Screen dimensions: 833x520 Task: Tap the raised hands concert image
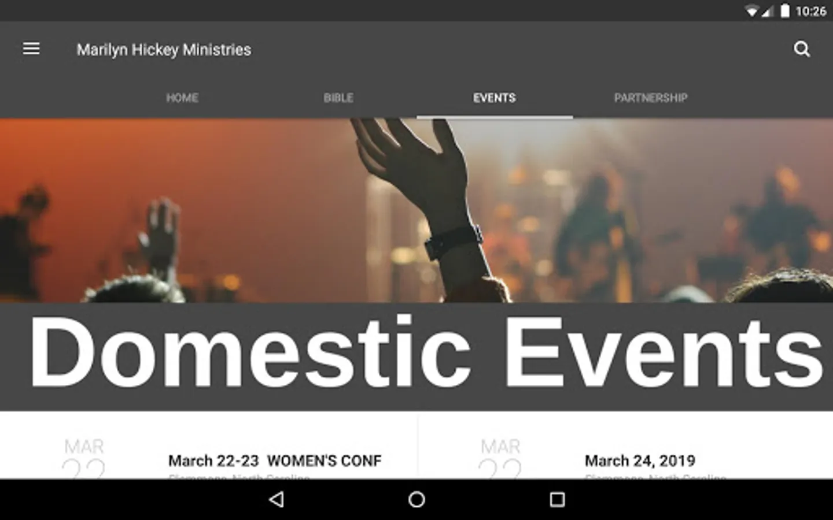pyautogui.click(x=417, y=210)
